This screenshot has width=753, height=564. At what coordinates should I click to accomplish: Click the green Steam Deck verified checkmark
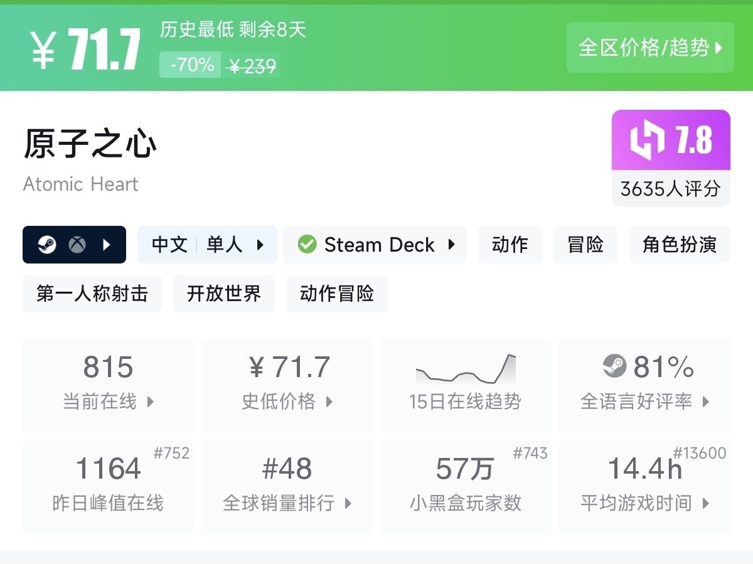307,245
